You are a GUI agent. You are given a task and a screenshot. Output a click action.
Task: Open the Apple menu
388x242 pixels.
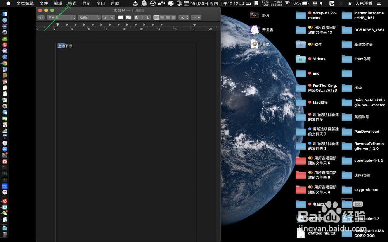click(9, 3)
